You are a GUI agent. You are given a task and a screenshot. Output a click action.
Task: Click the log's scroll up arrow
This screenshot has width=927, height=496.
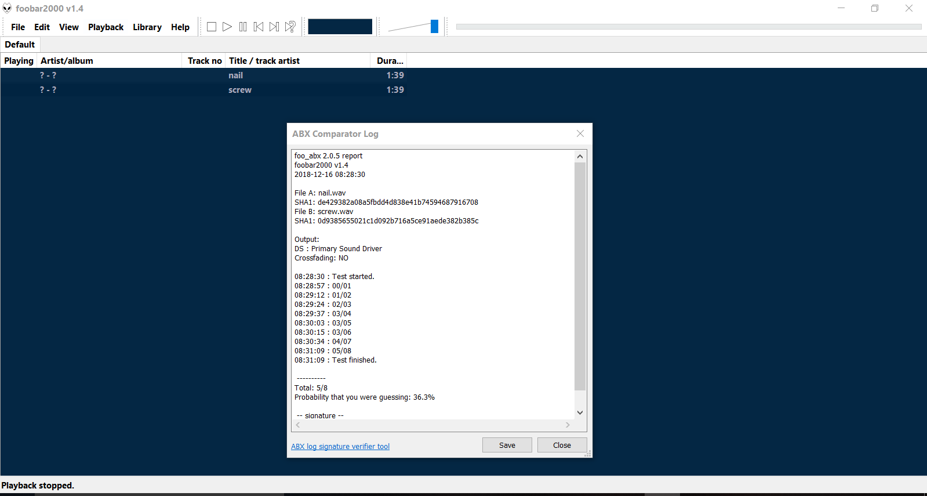(x=580, y=156)
